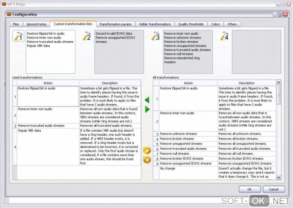Select 'Remove unsupported streams' in All transformations
This screenshot has width=293, height=208.
click(x=188, y=144)
